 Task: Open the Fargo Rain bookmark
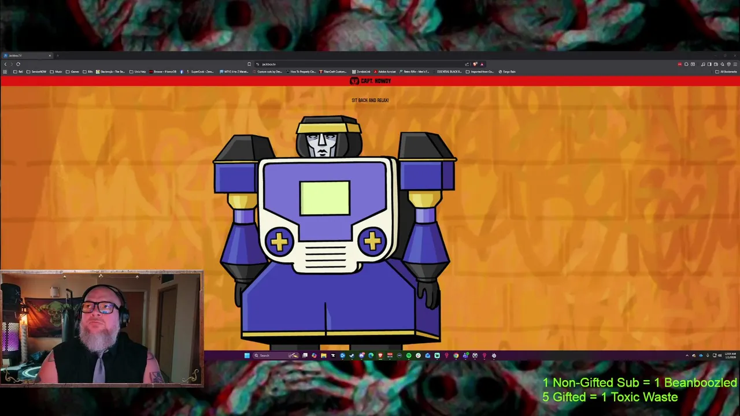point(507,72)
